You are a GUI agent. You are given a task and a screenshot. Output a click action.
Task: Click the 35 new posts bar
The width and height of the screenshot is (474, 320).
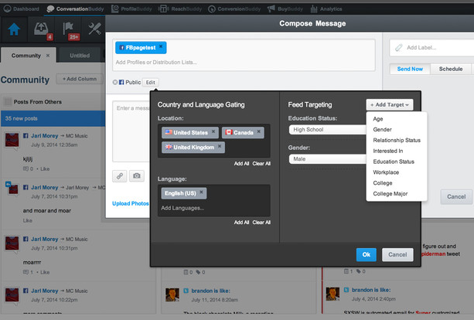pos(53,118)
